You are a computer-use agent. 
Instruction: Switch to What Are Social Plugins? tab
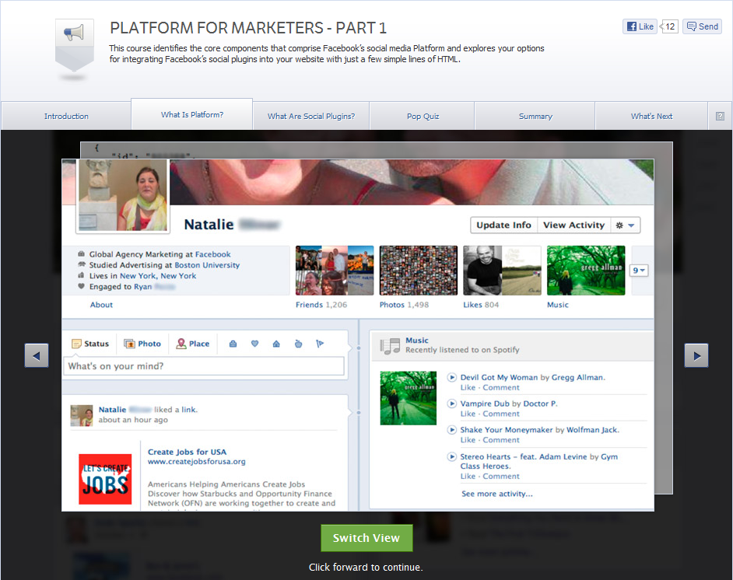click(x=311, y=117)
